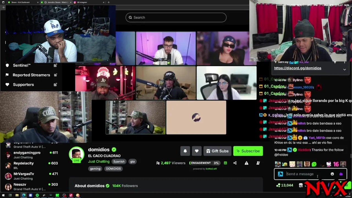Select the gta tag
The height and width of the screenshot is (198, 352).
[x=132, y=161]
